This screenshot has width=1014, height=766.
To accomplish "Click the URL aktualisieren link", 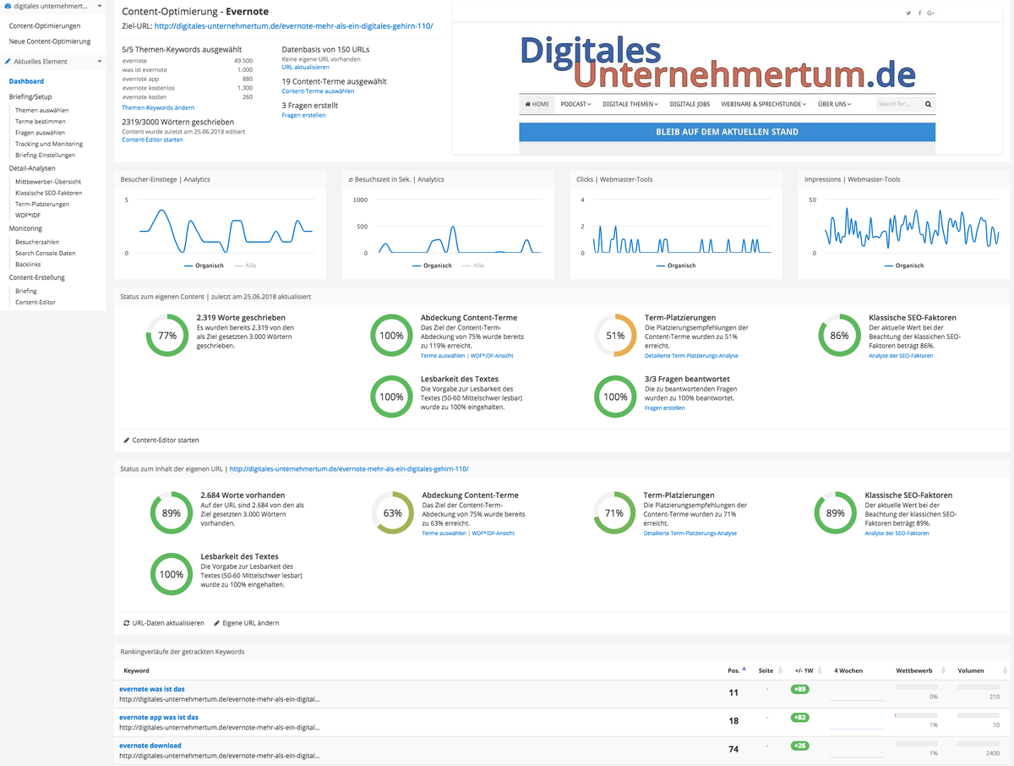I will point(306,67).
